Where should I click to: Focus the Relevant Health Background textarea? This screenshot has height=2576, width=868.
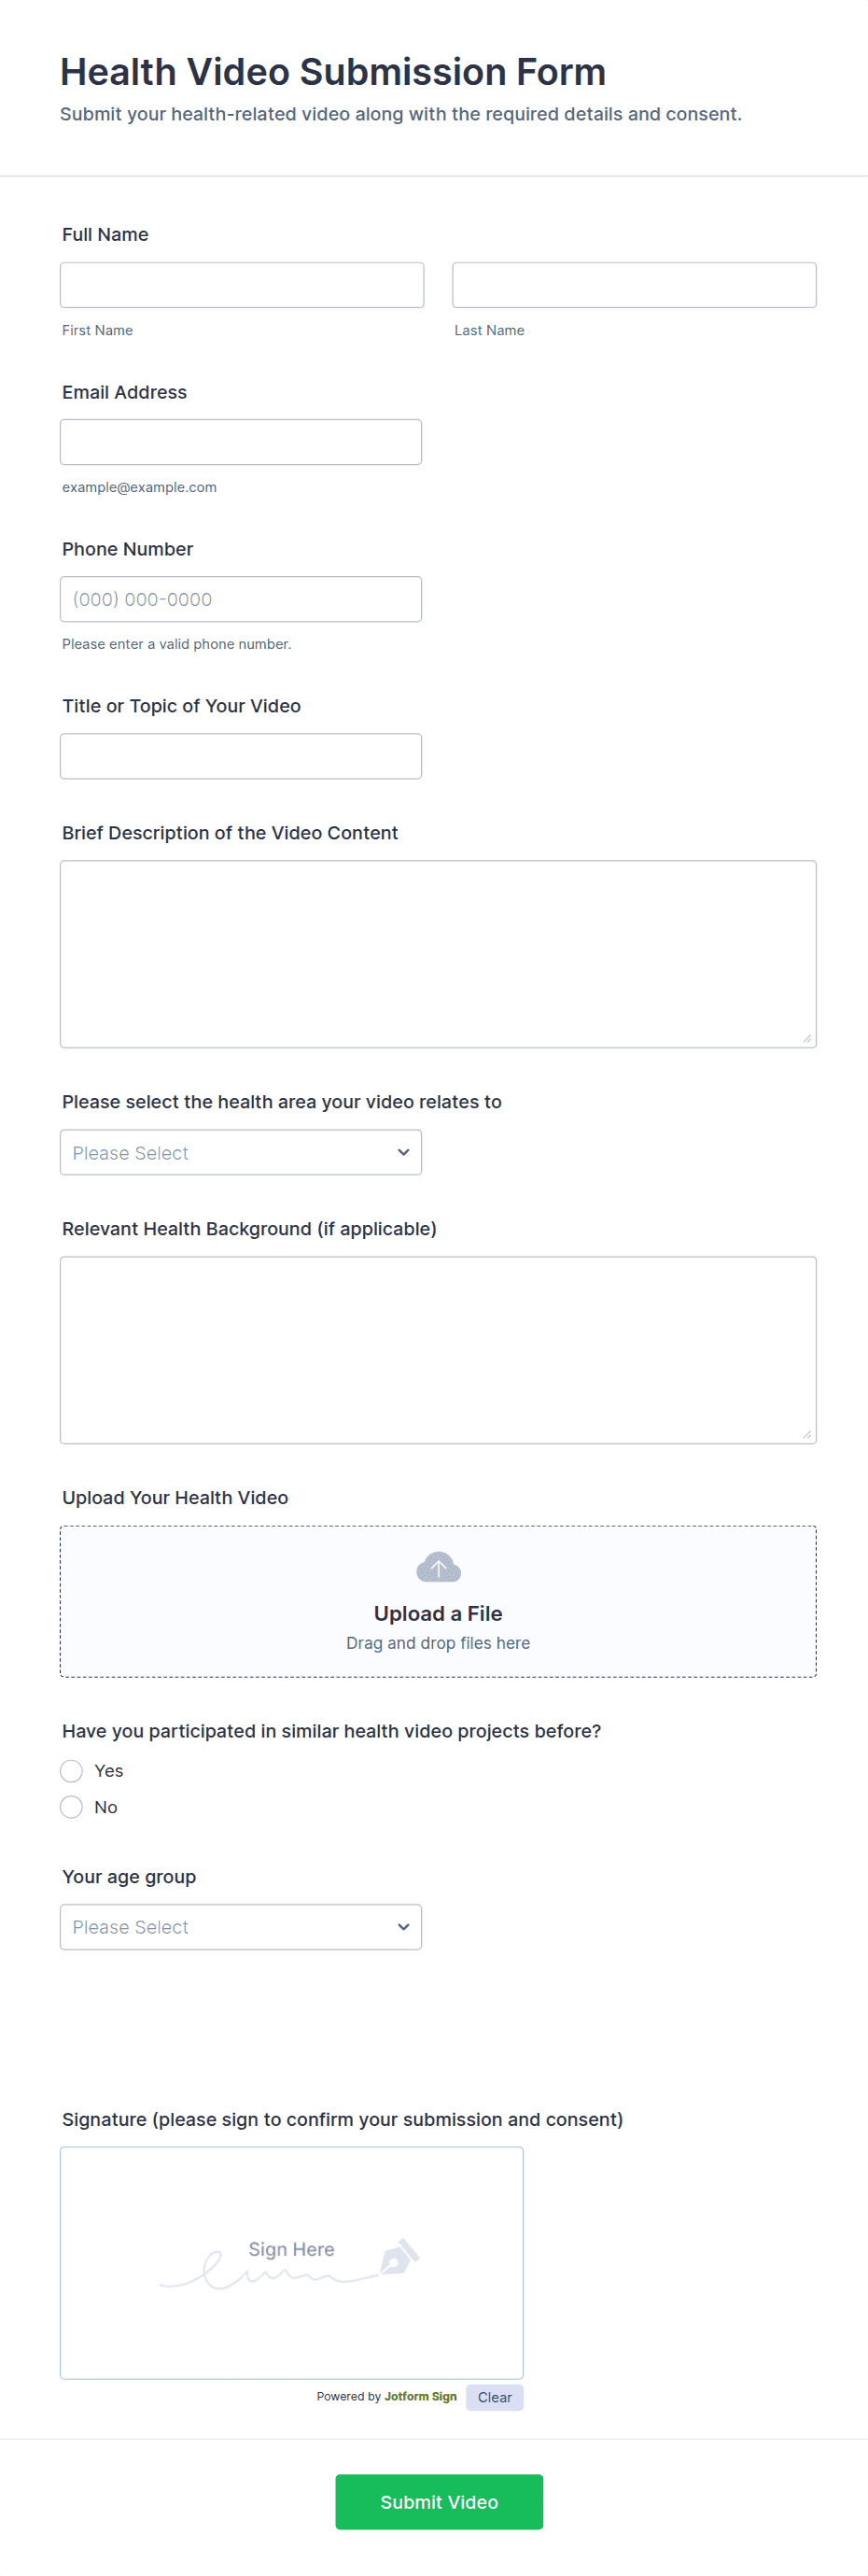[x=438, y=1350]
